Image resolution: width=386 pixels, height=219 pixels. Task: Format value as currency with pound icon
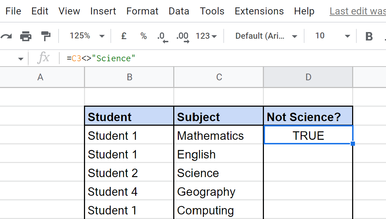pyautogui.click(x=124, y=36)
